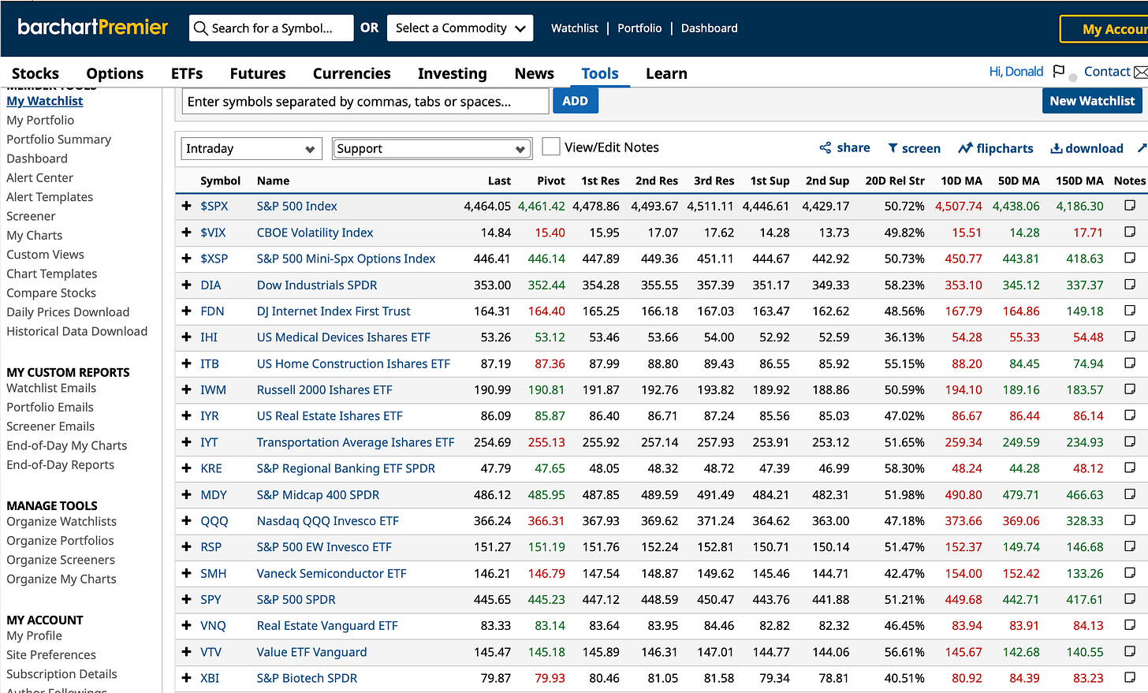
Task: Open Organize Watchlists in the sidebar
Action: click(x=61, y=521)
